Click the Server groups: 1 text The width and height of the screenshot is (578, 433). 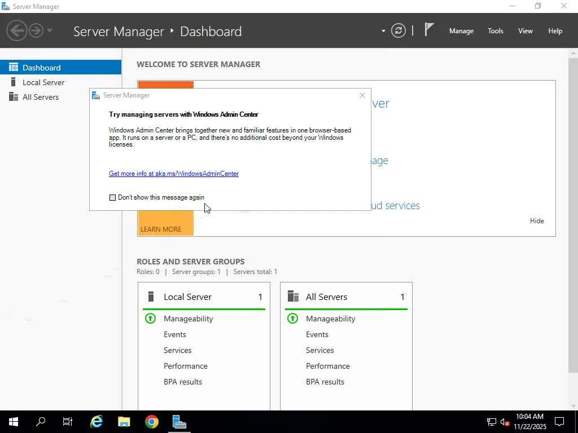[196, 272]
